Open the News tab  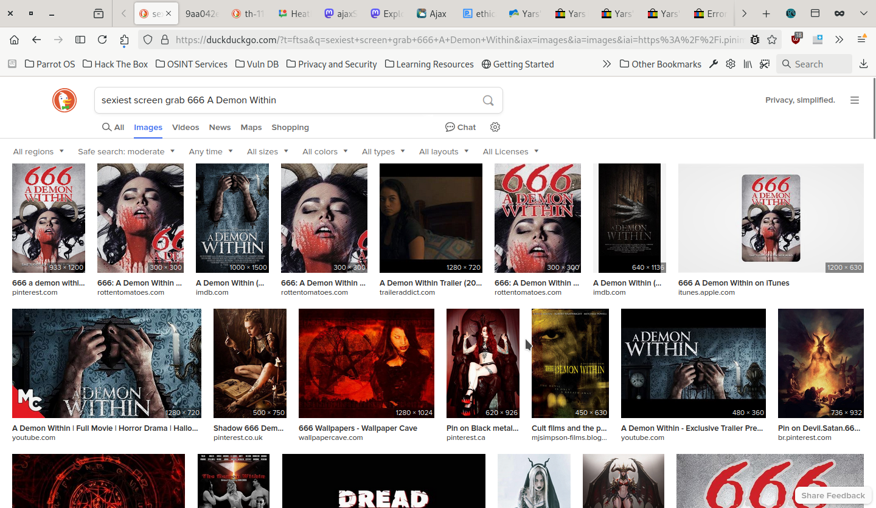tap(220, 127)
